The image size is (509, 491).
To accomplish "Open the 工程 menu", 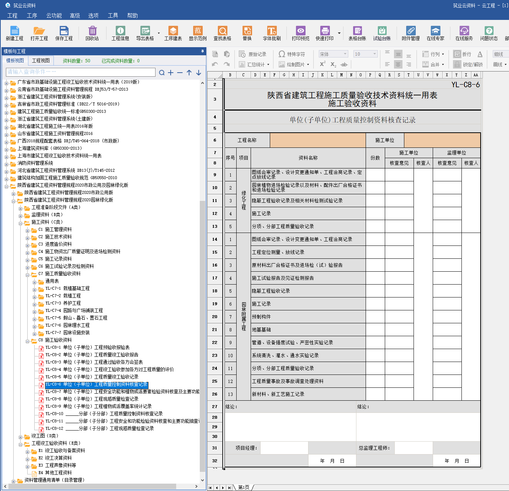I will click(12, 15).
